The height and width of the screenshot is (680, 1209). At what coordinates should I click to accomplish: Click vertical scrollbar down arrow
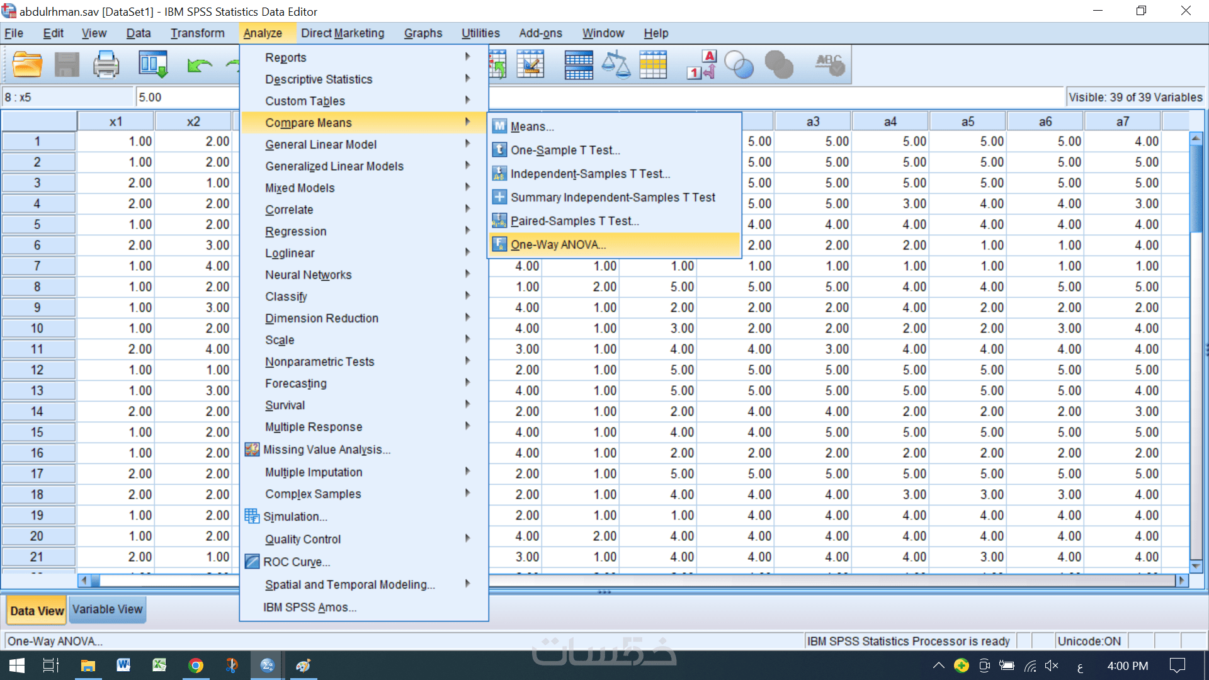[x=1196, y=567]
